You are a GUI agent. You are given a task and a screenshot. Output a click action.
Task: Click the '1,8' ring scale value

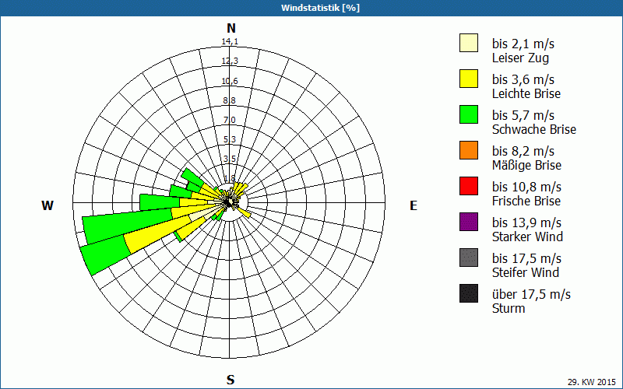229,178
